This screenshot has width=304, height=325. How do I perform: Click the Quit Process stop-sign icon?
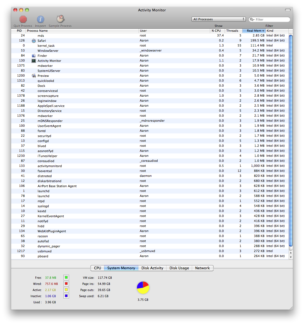tap(23, 19)
